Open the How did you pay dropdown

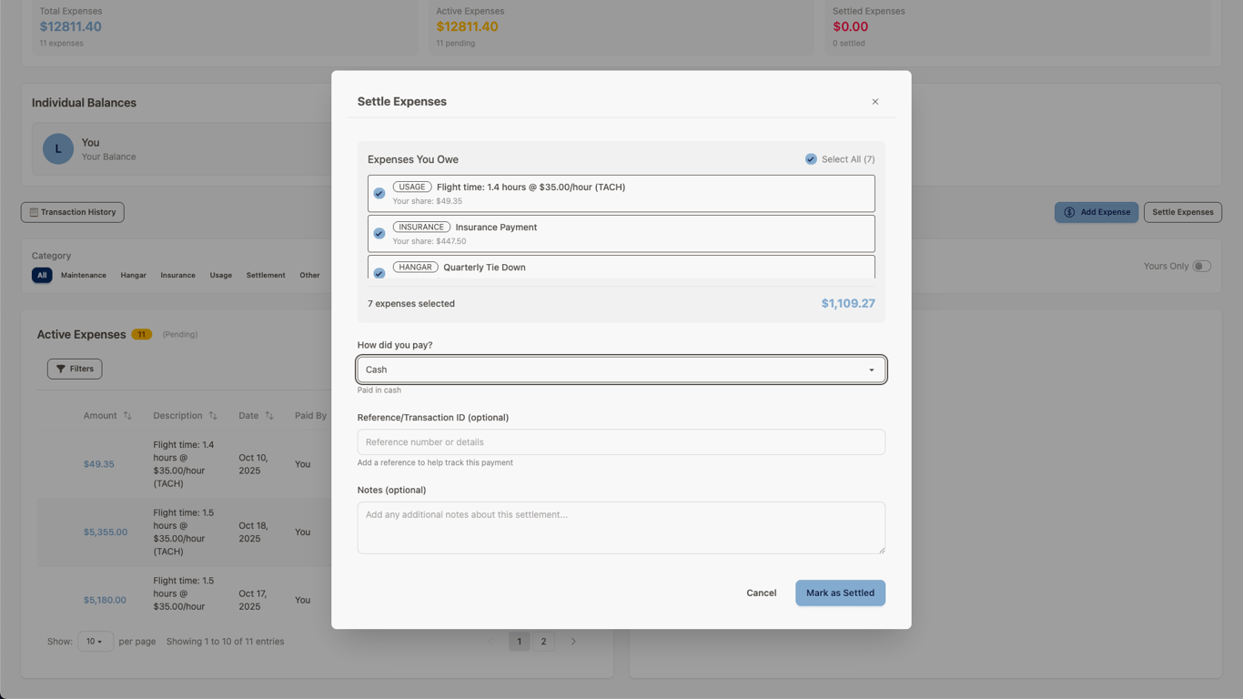pyautogui.click(x=621, y=370)
